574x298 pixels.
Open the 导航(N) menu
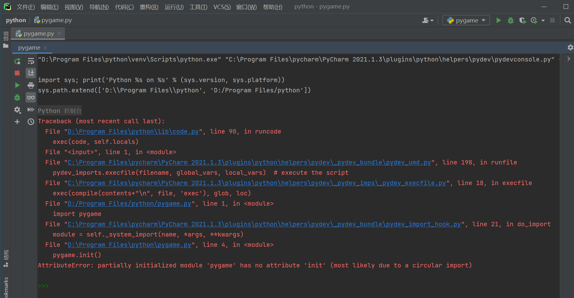click(99, 7)
